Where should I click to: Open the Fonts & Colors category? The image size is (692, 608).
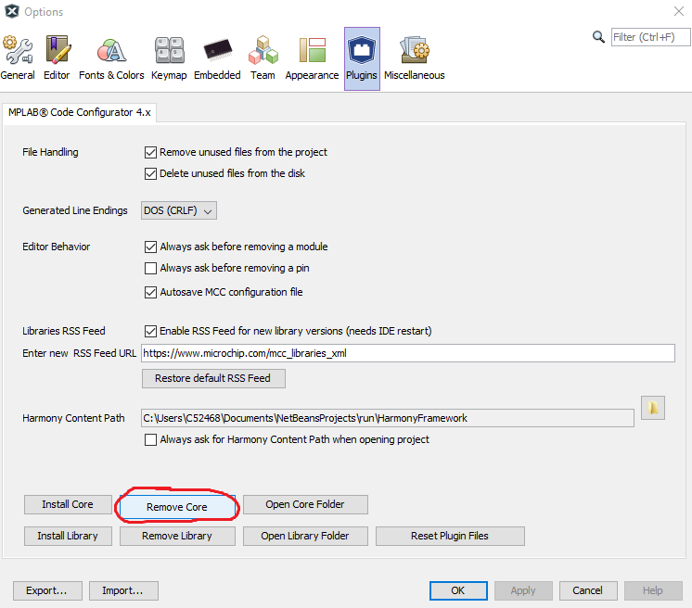pos(111,58)
